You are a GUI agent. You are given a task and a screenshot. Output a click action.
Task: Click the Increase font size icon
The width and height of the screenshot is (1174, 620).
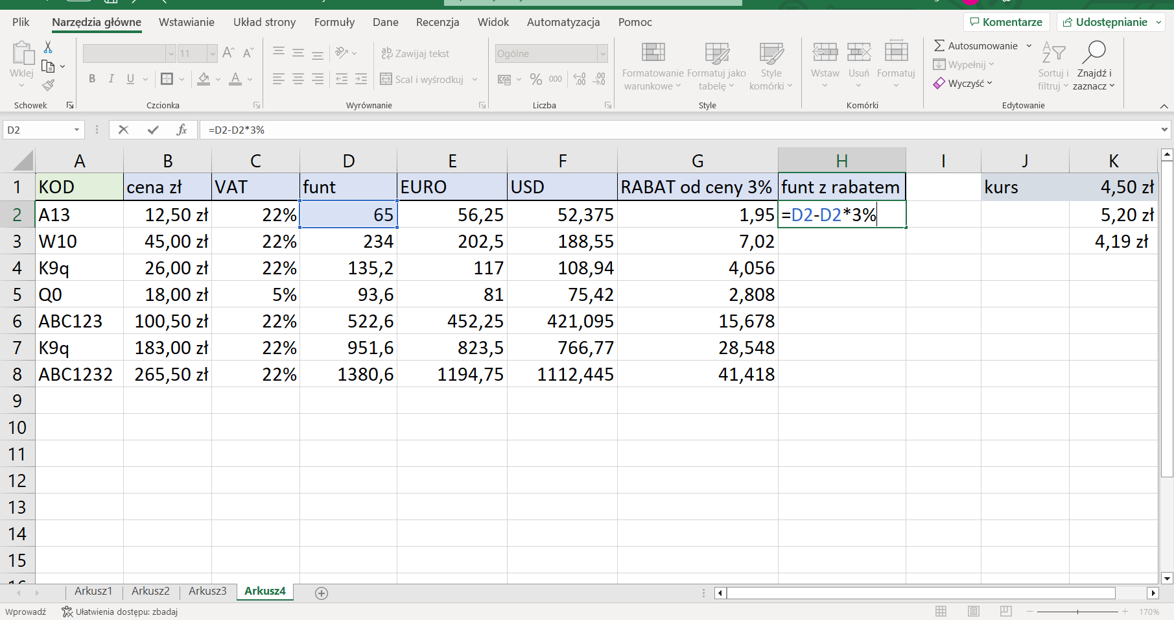coord(228,53)
